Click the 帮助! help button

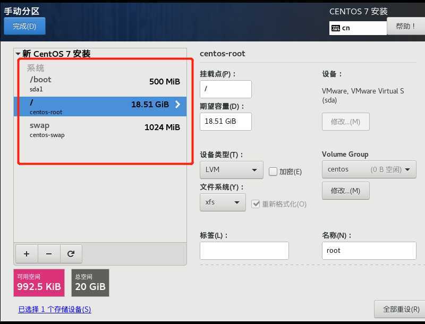406,26
